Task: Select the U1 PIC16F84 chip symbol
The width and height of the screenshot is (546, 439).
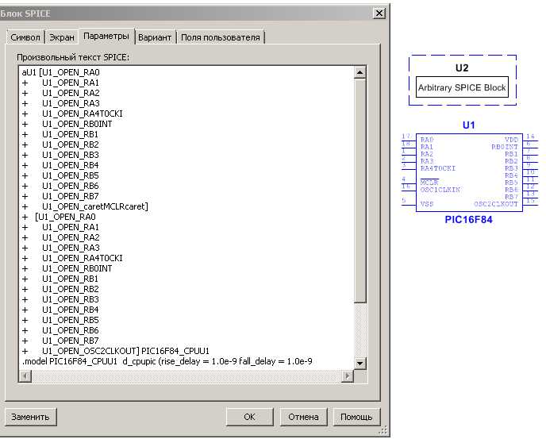Action: pos(469,172)
